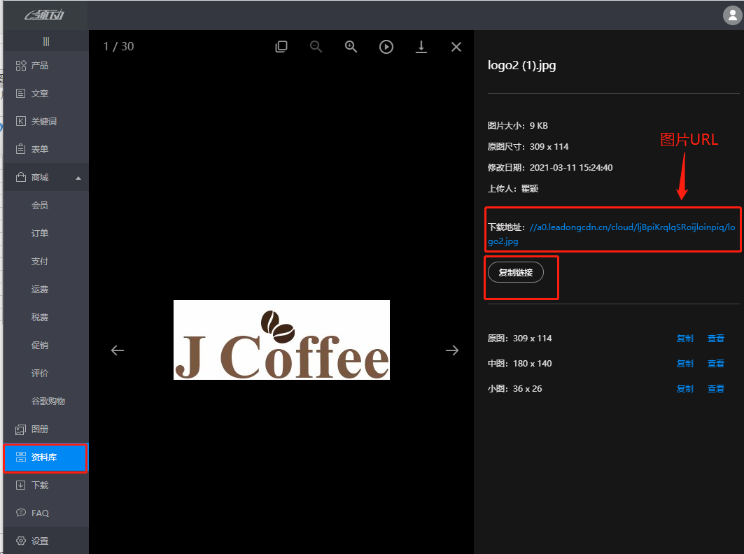View the 中图 180 x 140 image

click(x=715, y=364)
